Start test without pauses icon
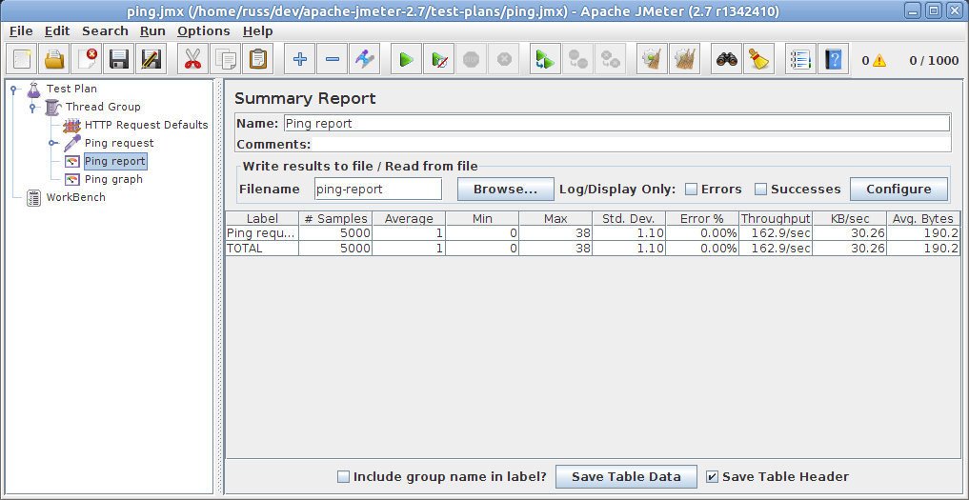The image size is (969, 500). point(439,59)
